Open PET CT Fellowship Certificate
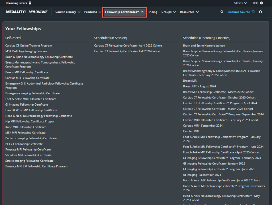Viewport: 272px width, 205px height. click(x=24, y=144)
